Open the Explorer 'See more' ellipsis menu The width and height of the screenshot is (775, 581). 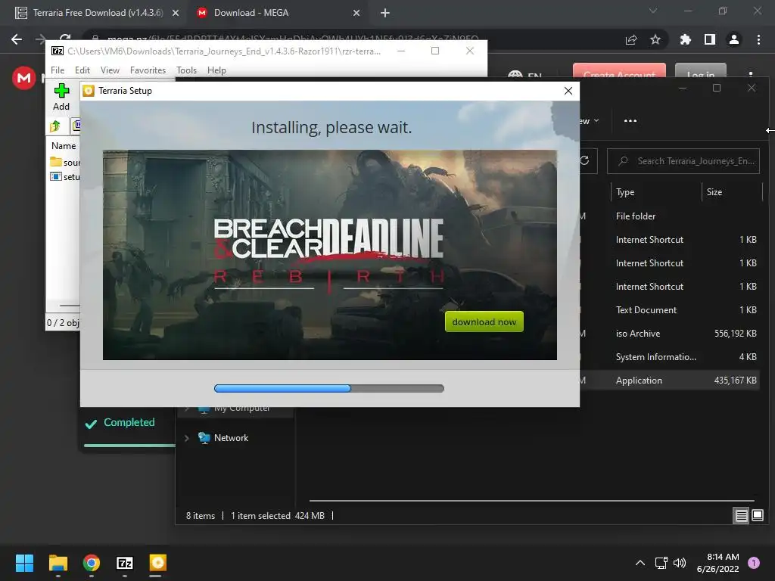click(630, 120)
